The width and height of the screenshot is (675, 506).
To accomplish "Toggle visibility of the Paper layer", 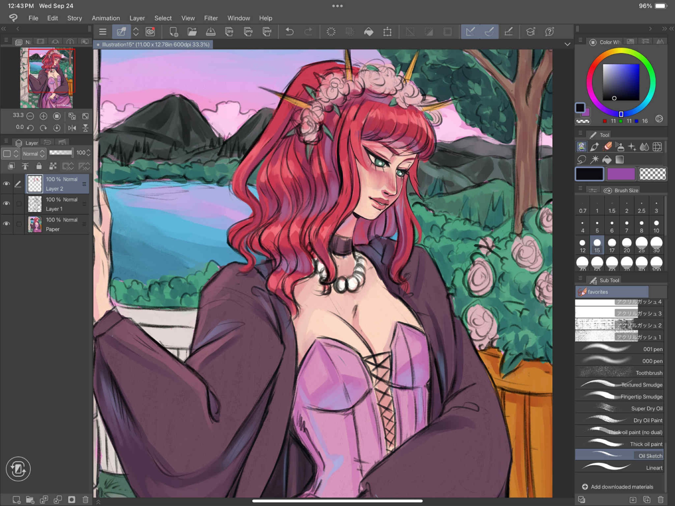I will [x=6, y=224].
